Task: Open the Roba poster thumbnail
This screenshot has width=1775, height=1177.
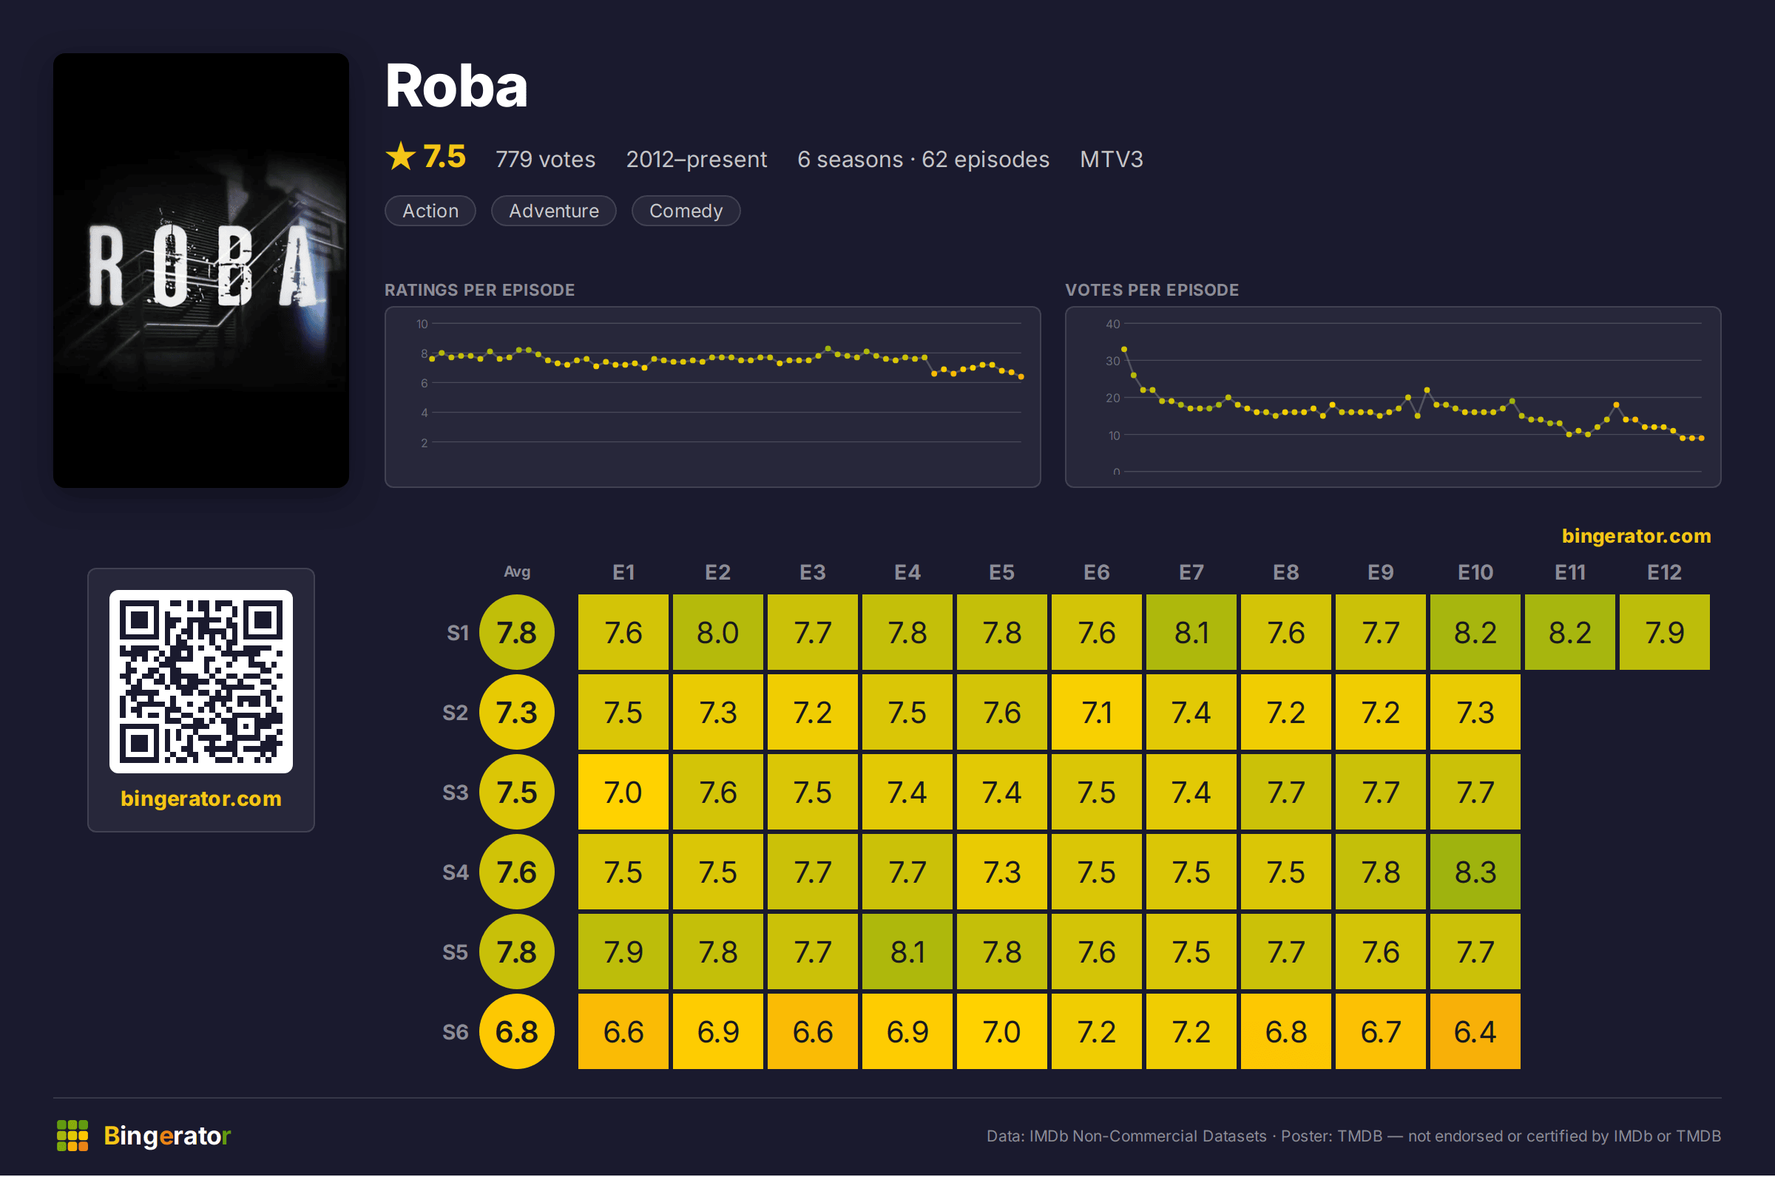Action: tap(200, 271)
